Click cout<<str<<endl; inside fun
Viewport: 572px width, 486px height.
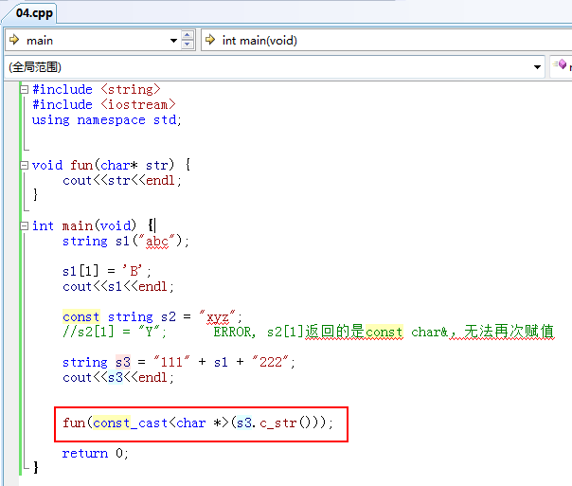point(122,181)
